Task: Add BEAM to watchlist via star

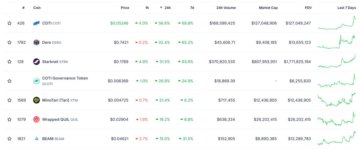Action: tap(10, 139)
